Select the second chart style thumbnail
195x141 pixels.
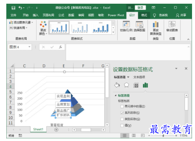click(x=80, y=27)
